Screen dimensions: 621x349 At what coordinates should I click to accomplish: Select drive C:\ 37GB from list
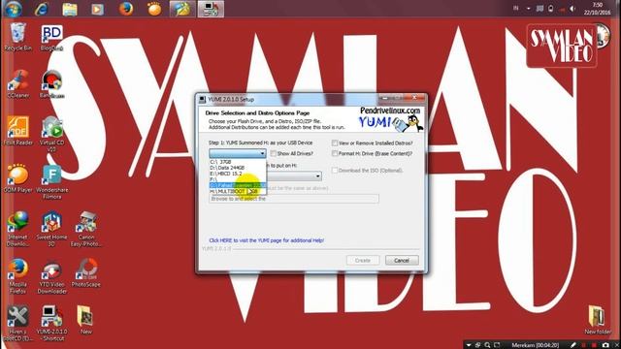238,162
